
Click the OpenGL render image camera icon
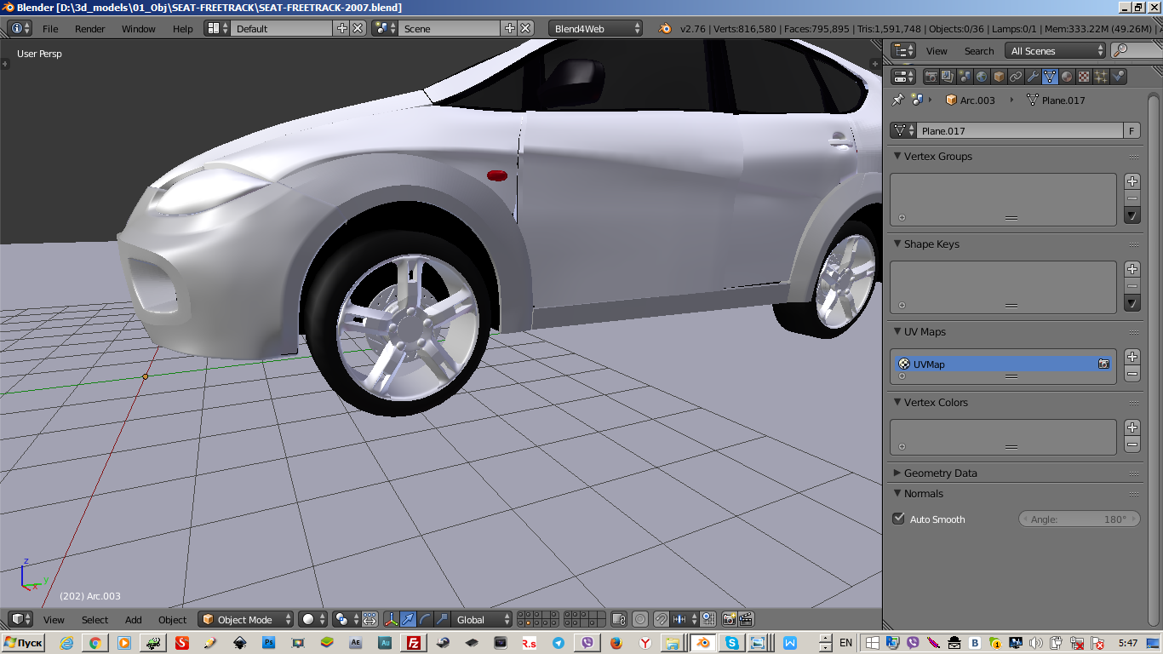pos(729,619)
